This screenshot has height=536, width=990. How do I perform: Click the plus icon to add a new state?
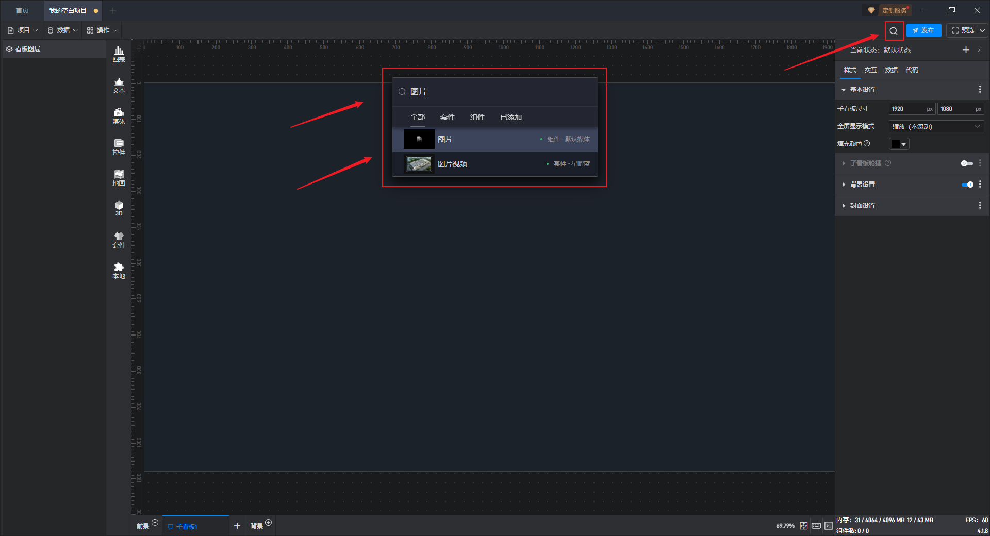966,50
